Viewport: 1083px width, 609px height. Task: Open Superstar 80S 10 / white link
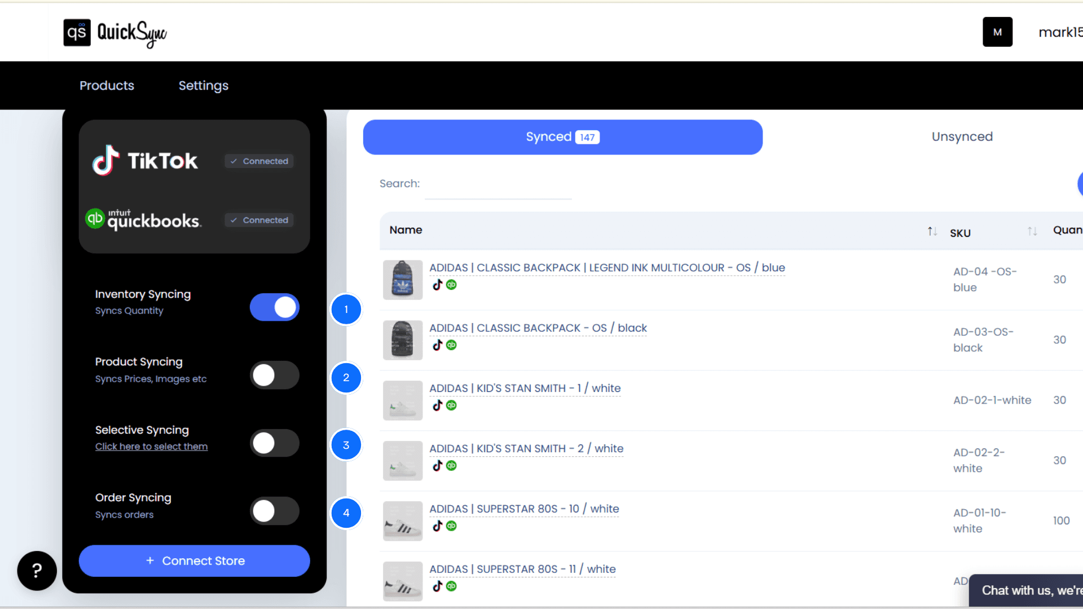coord(524,509)
